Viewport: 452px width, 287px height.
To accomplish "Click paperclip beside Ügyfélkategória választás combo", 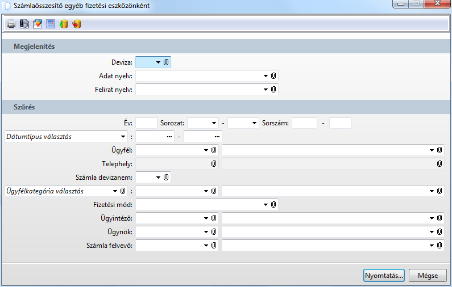I will tap(123, 191).
